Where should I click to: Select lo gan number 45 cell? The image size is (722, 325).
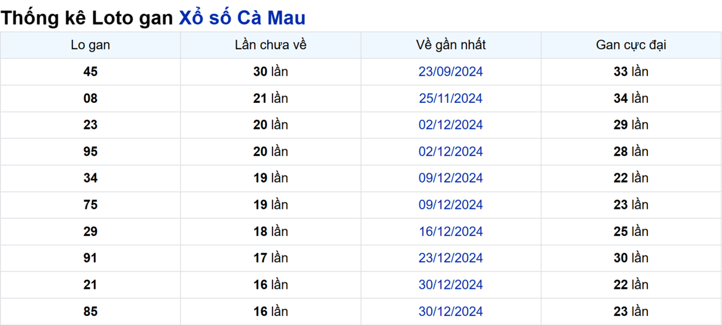90,72
